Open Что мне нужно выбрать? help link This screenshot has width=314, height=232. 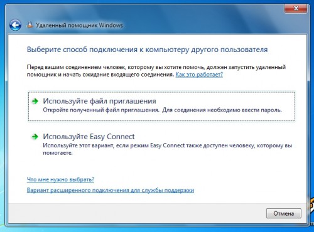click(x=60, y=179)
